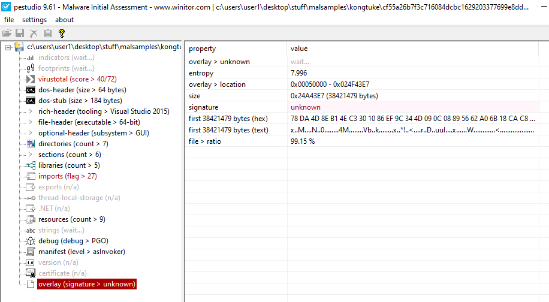Expand the sections tree node
This screenshot has width=549, height=302.
click(31, 155)
